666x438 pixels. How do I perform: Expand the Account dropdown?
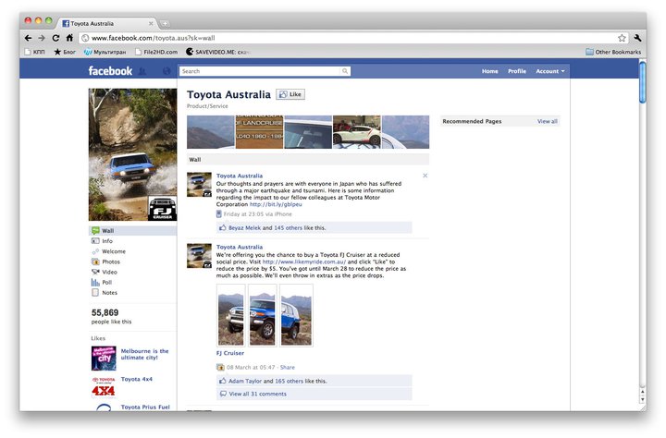[550, 71]
